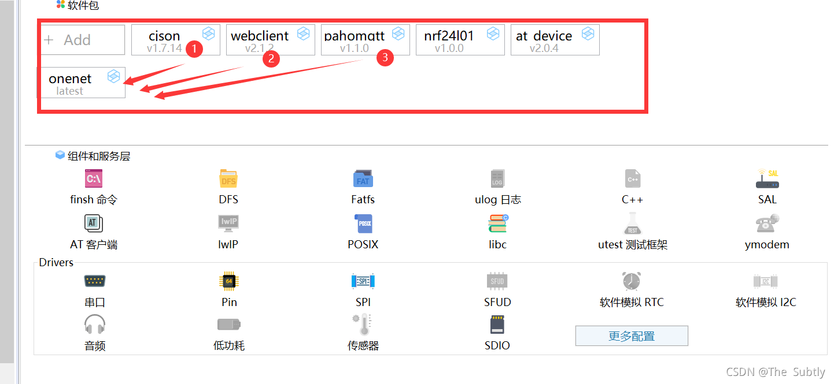Select the webclient package name

260,36
